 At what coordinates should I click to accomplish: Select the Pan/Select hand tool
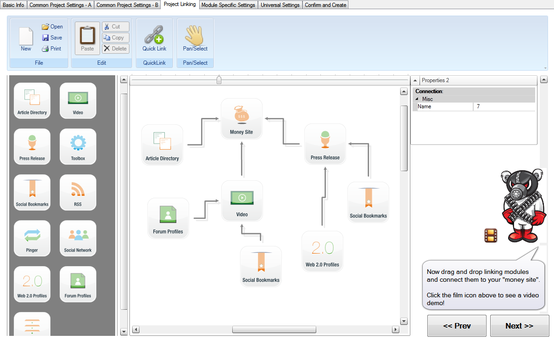[195, 39]
